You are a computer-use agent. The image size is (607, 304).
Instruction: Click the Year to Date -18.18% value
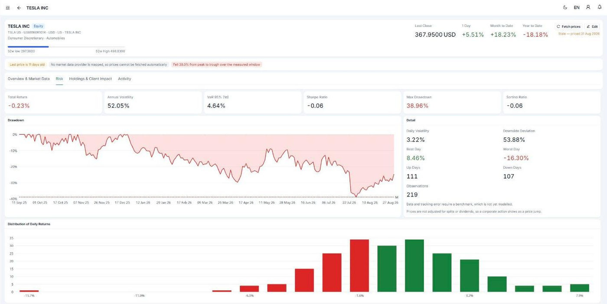click(535, 35)
